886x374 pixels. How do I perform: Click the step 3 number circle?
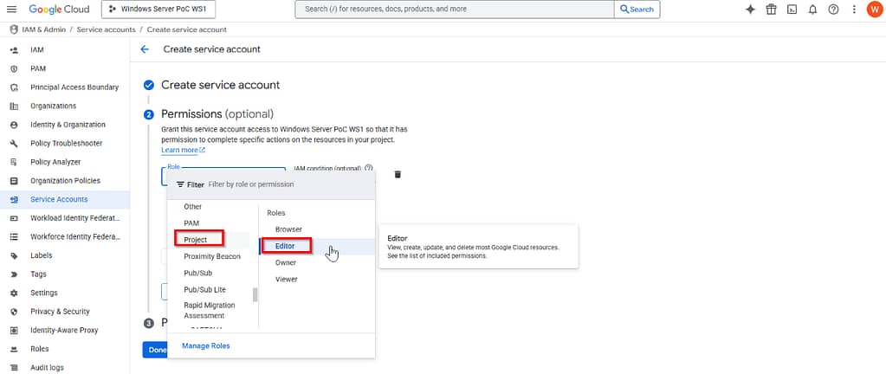(149, 323)
